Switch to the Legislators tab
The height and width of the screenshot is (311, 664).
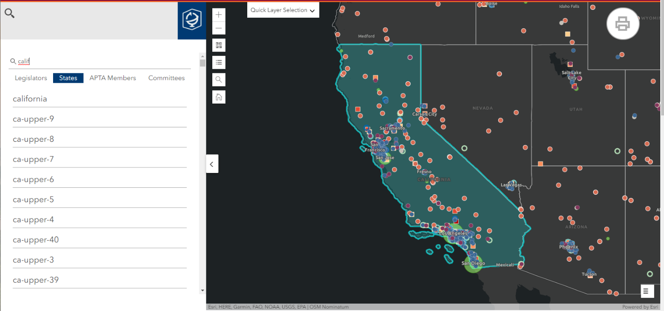[x=31, y=78]
